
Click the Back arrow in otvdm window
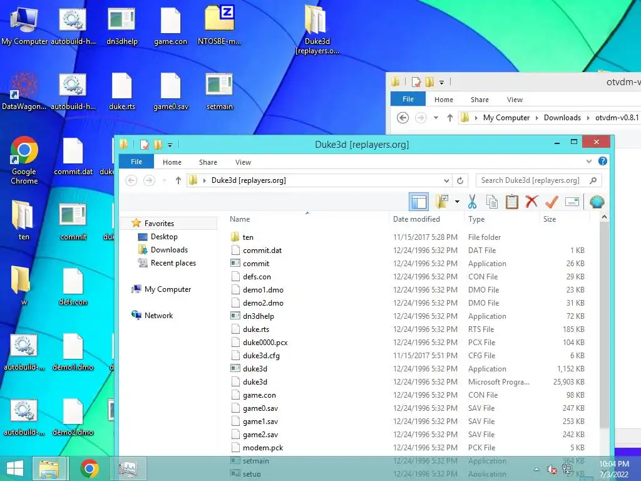[x=403, y=118]
